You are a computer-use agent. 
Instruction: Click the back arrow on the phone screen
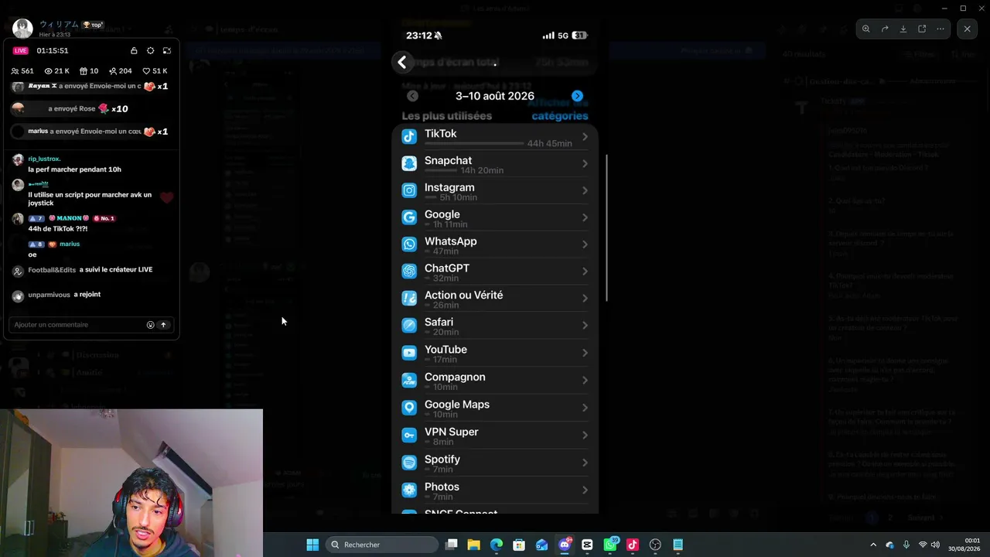click(402, 63)
